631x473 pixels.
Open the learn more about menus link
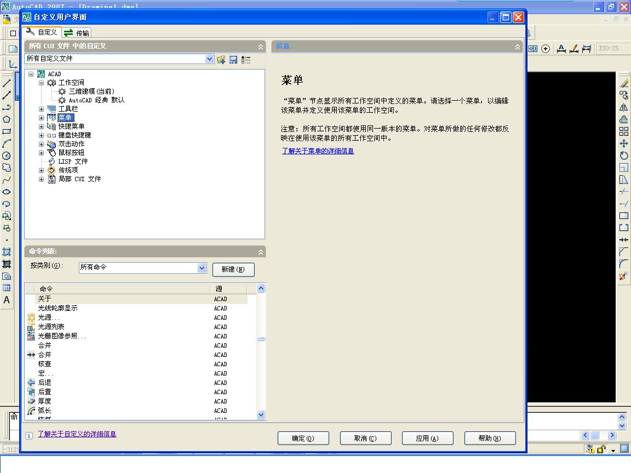coord(318,151)
